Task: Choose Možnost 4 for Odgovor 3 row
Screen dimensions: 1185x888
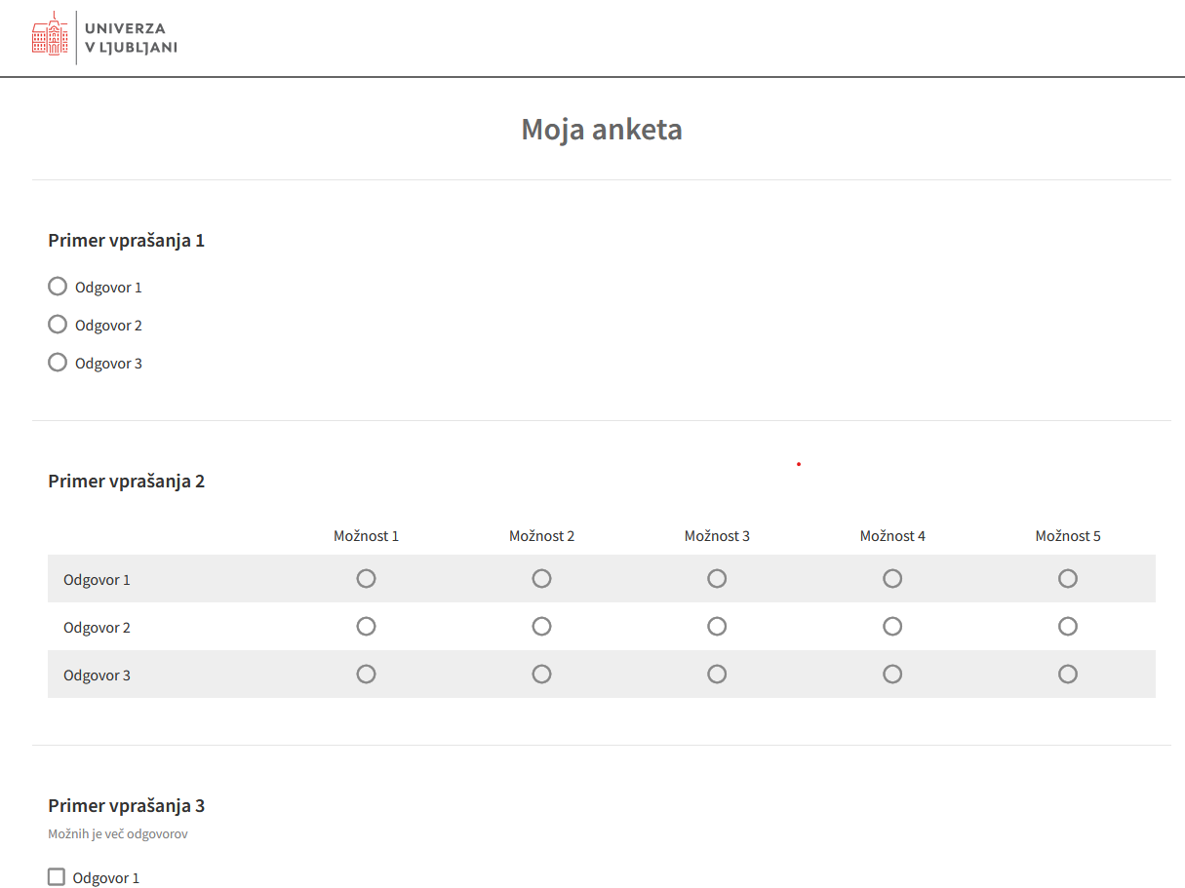Action: click(892, 675)
